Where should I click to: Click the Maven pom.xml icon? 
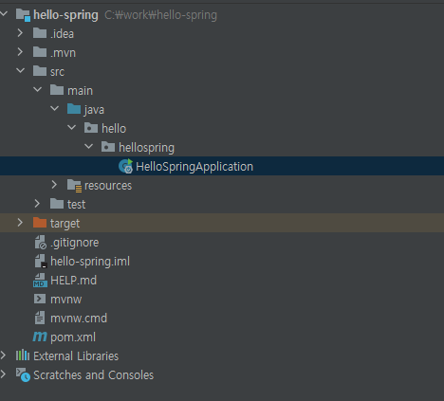[40, 337]
